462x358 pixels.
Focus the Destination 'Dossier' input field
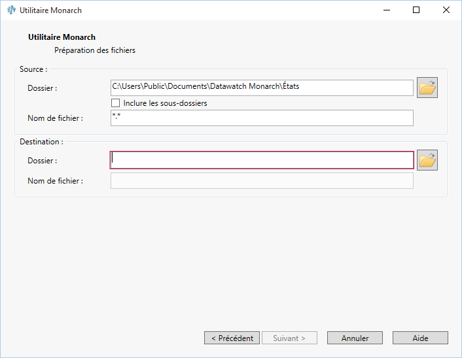point(262,160)
